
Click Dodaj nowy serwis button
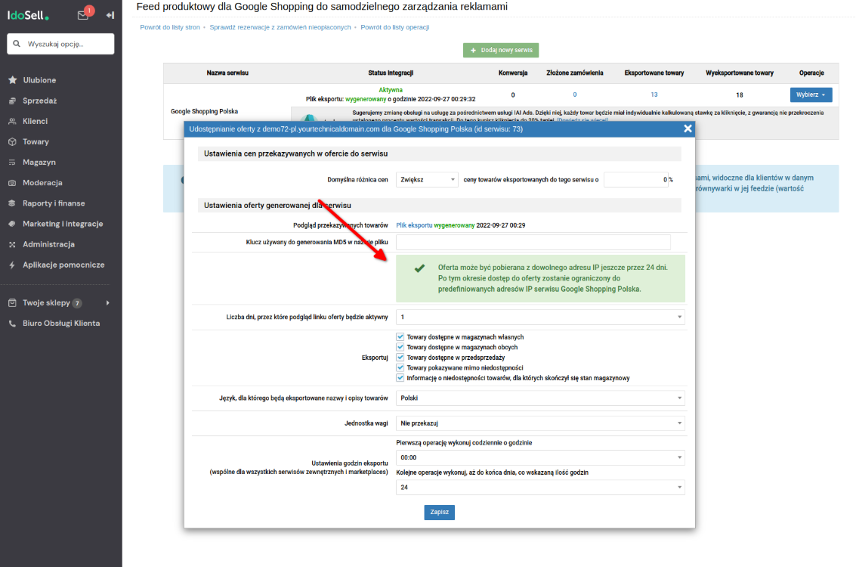point(501,50)
